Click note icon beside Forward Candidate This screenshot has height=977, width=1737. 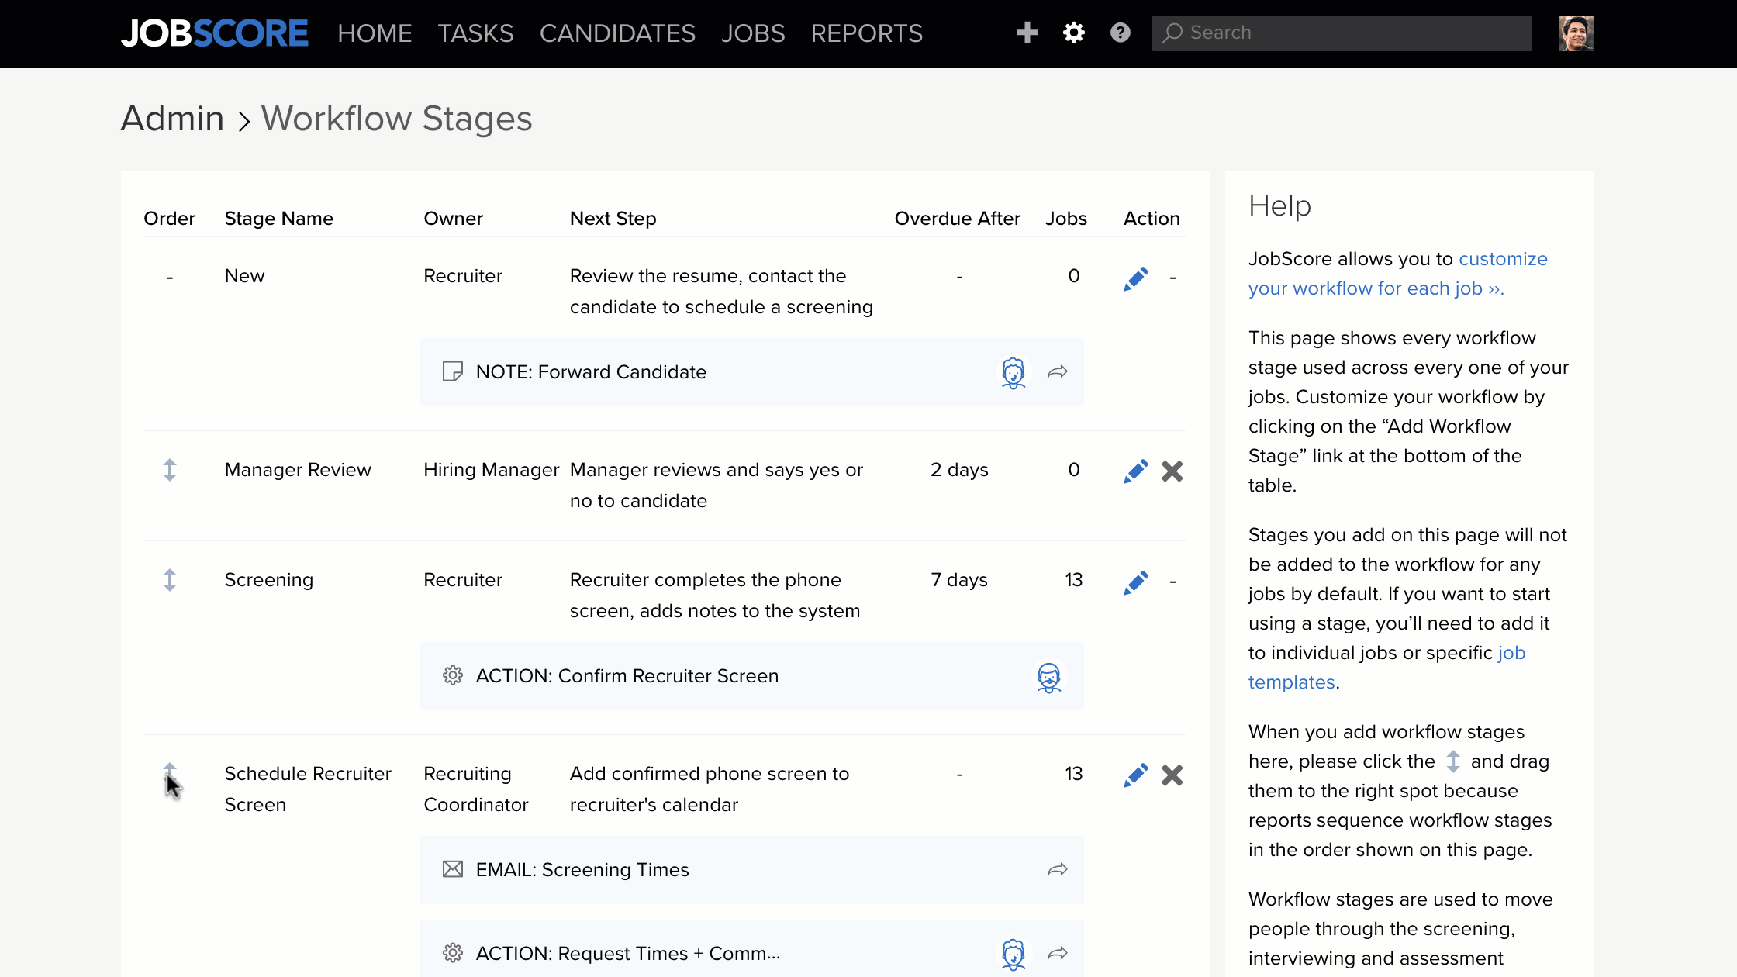coord(453,371)
